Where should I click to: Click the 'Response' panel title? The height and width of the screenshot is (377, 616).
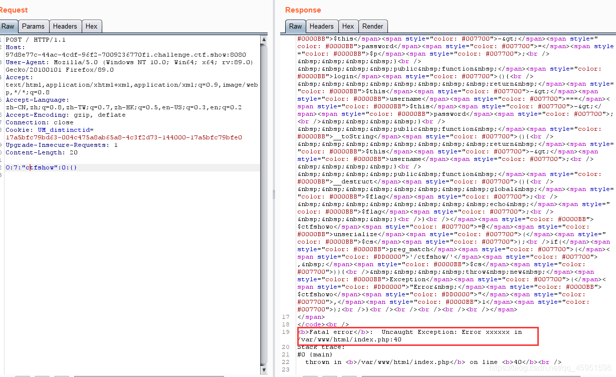303,10
